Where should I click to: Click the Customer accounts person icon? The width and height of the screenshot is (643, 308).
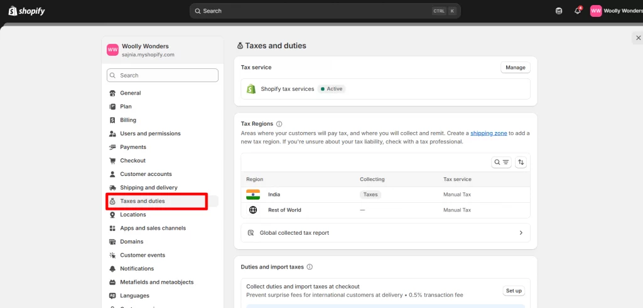click(112, 174)
